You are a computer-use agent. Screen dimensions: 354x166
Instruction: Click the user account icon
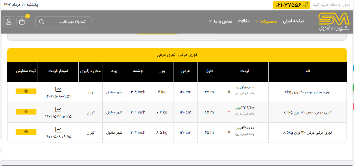(9, 22)
